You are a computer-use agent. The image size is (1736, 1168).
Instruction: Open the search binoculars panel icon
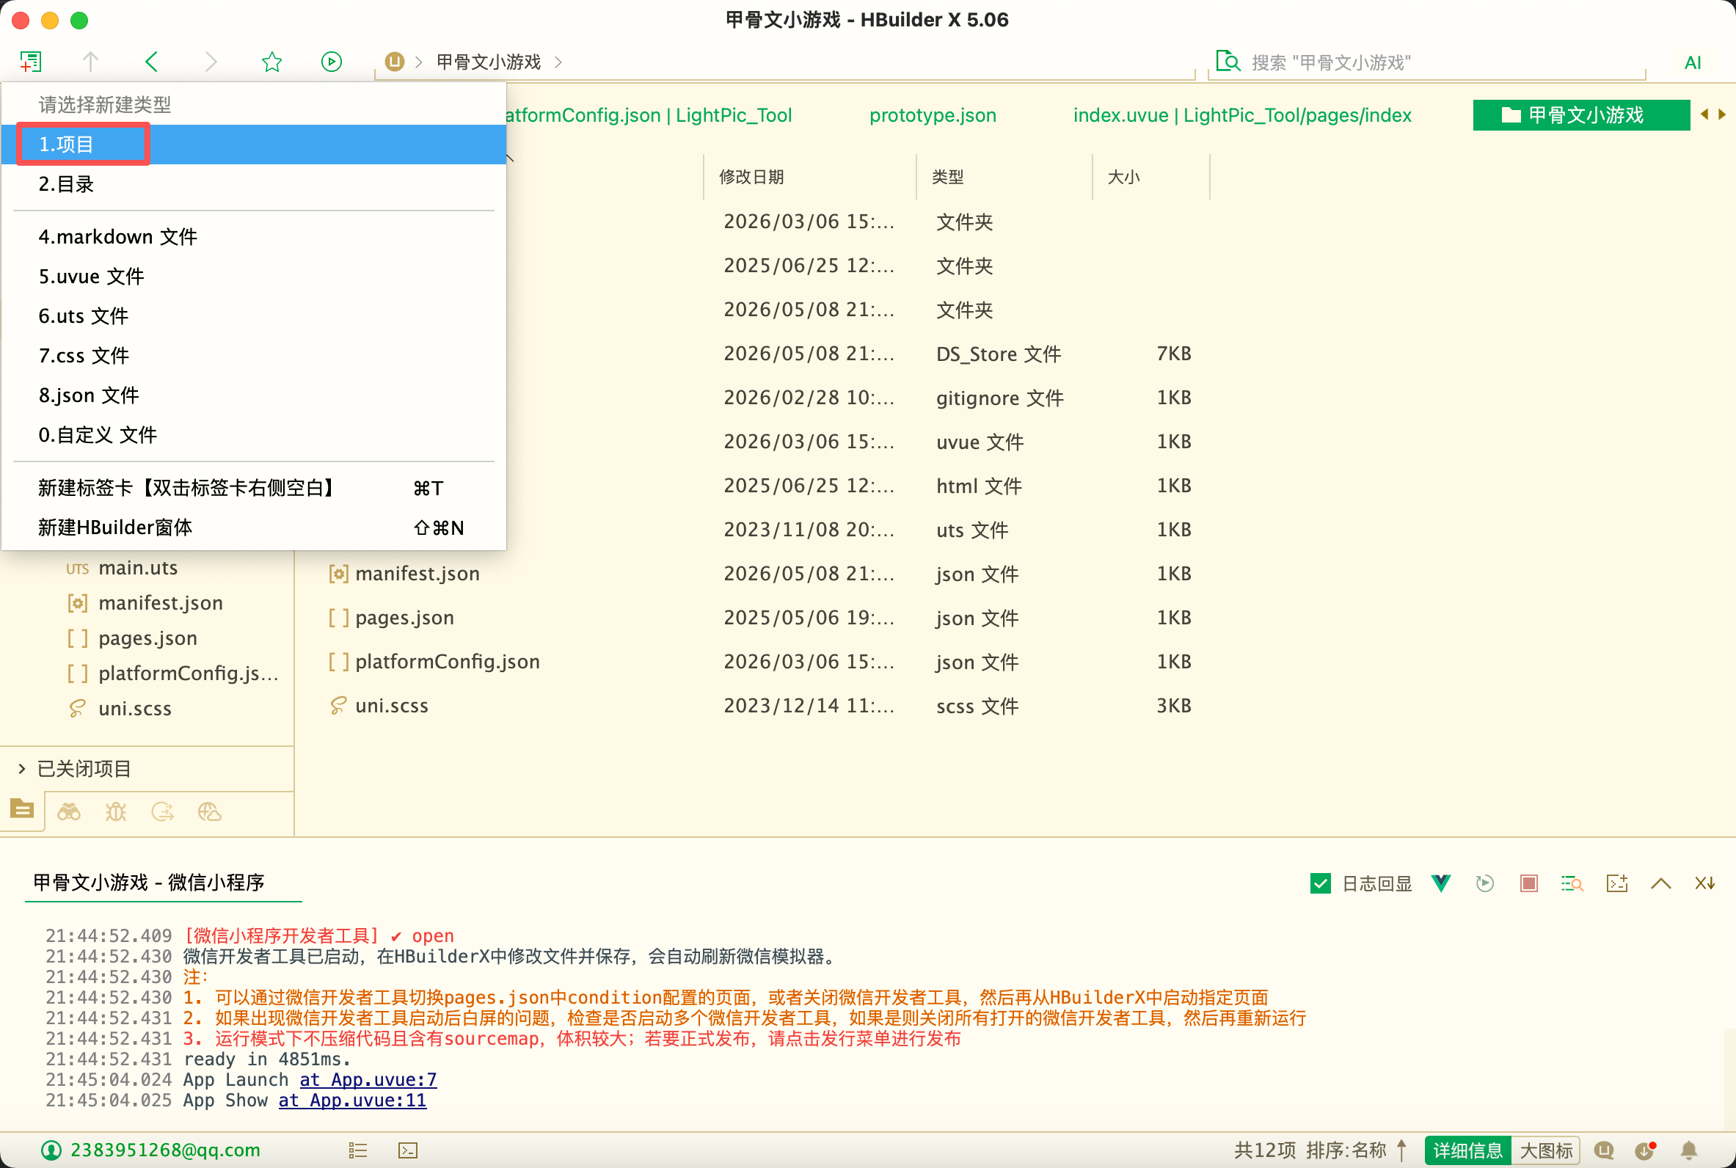click(68, 811)
